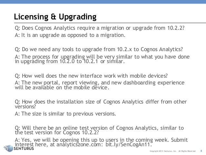Open the bit.ly/SenCogAn11 link
Screen dimensions: 206x155
129,145
